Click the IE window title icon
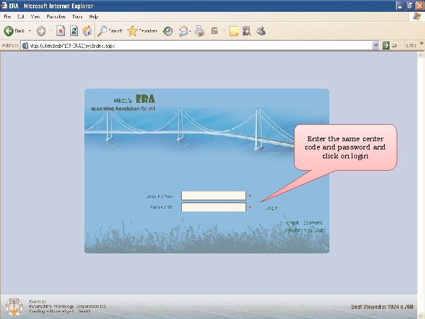Image resolution: width=425 pixels, height=319 pixels. click(4, 6)
